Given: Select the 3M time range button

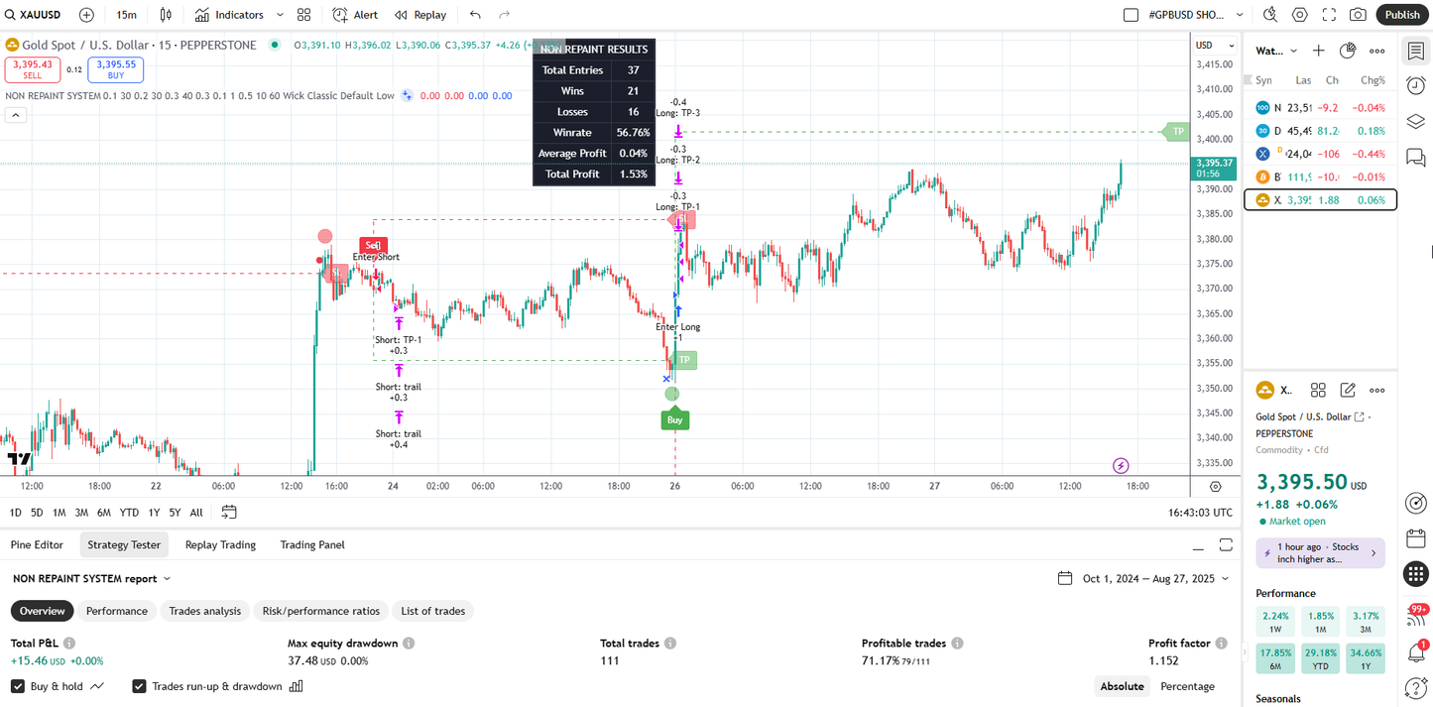Looking at the screenshot, I should click(81, 513).
